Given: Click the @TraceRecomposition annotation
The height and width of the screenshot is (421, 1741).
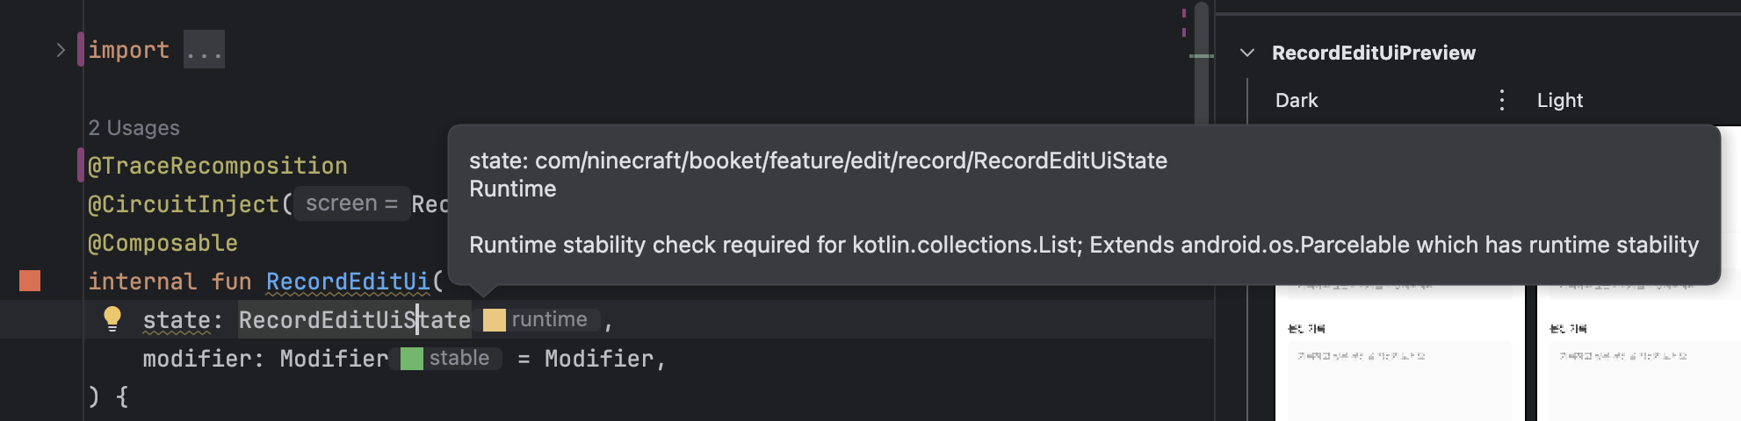Looking at the screenshot, I should click(218, 166).
